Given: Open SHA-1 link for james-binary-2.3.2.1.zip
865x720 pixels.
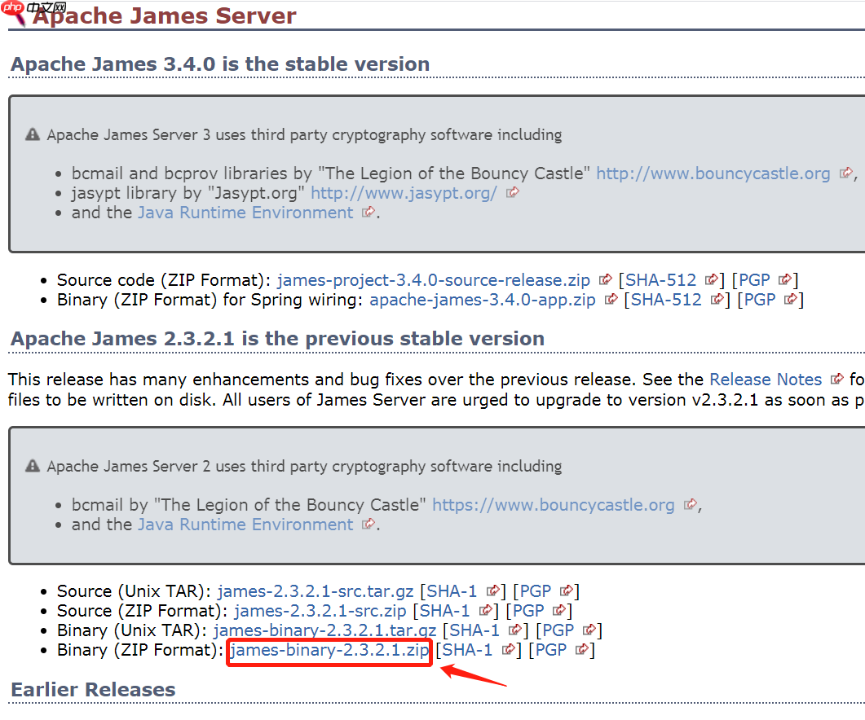Looking at the screenshot, I should 468,650.
